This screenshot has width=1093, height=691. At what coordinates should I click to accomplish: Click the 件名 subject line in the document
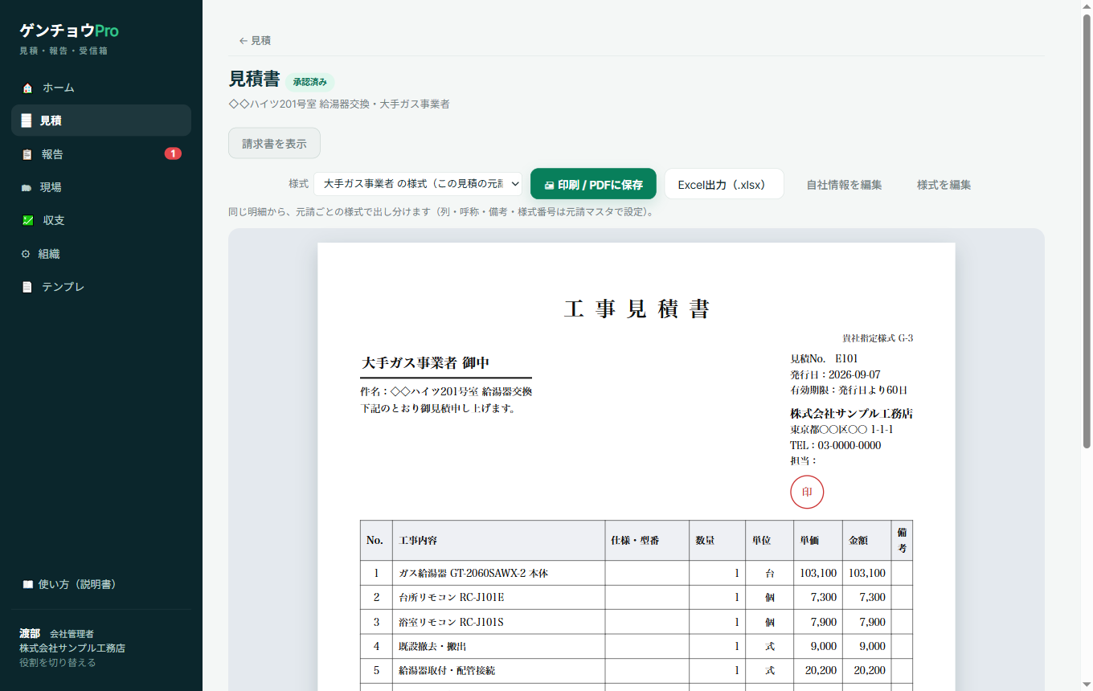[x=446, y=392]
